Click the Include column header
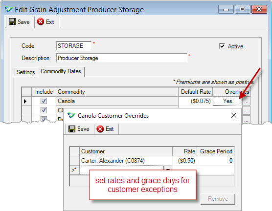The height and width of the screenshot is (211, 272). pos(44,92)
